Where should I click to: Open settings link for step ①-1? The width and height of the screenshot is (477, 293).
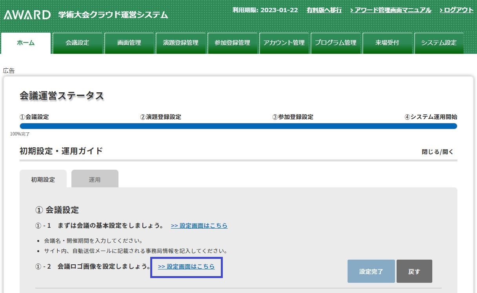pyautogui.click(x=199, y=225)
